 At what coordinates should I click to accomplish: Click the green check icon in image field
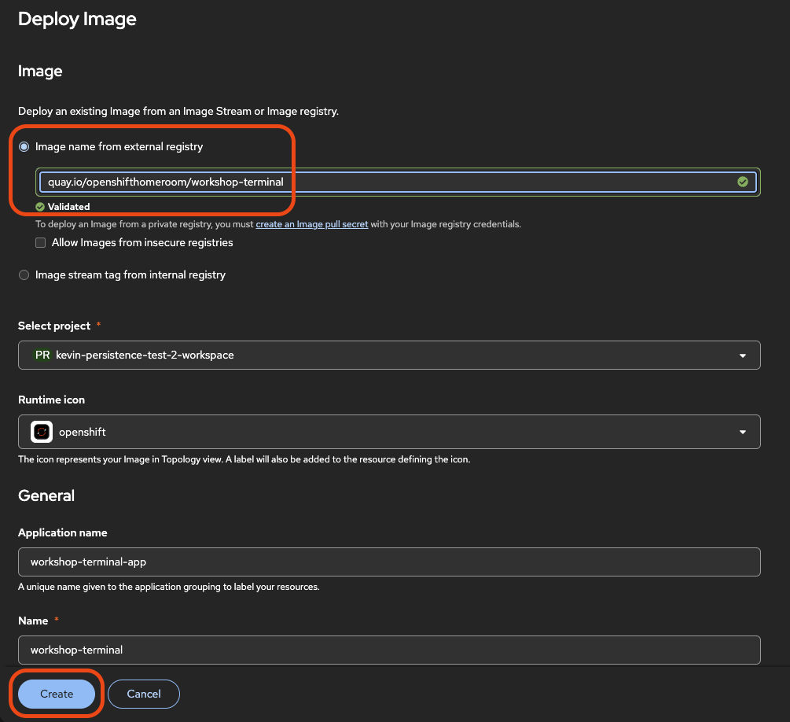coord(743,182)
